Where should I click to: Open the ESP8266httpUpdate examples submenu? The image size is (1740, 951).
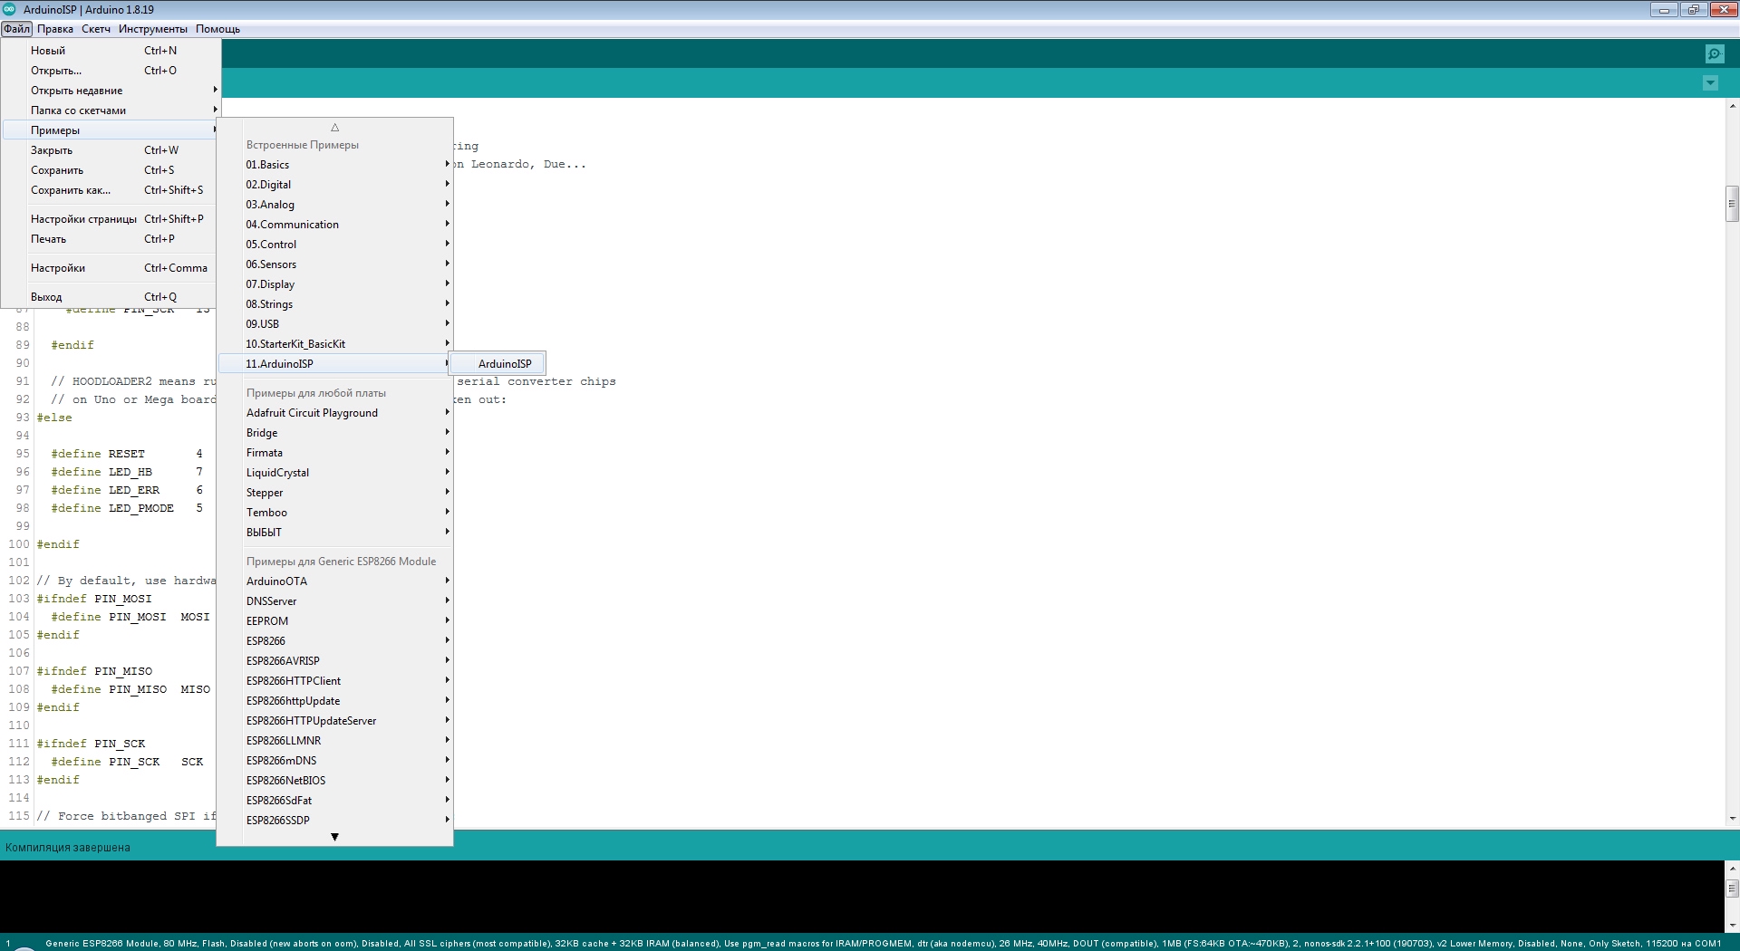click(335, 701)
